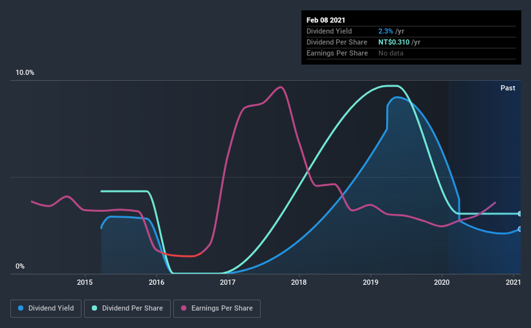Click the blue Dividend Yield endpoint marker
This screenshot has width=531, height=328.
click(519, 229)
